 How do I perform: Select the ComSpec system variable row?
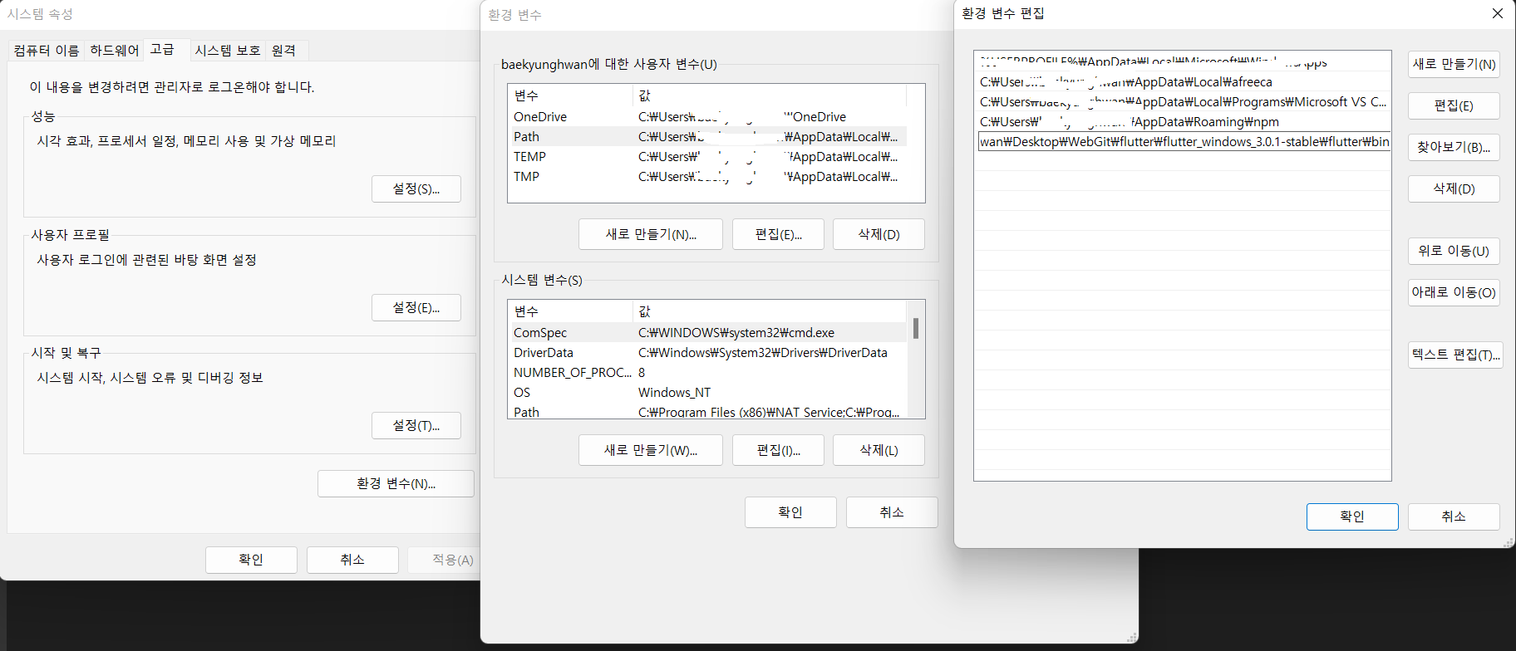point(707,333)
